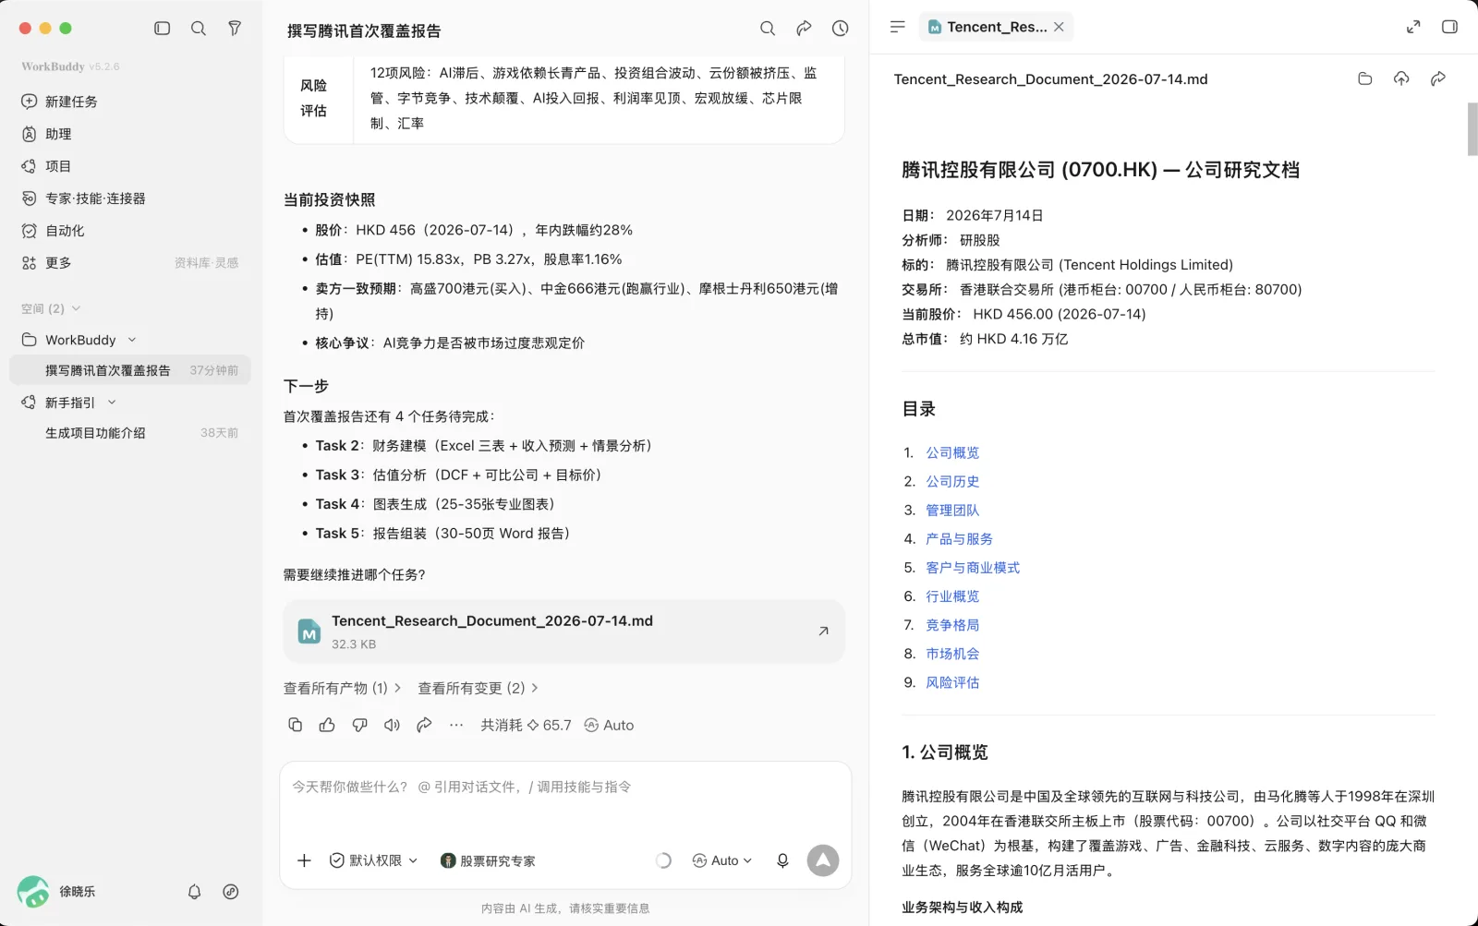1478x926 pixels.
Task: Open the Auto model dropdown in input box
Action: [x=722, y=860]
